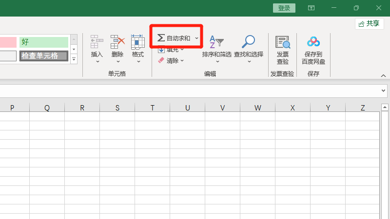Viewport: 390px width, 219px height.
Task: Expand the Clear dropdown arrow
Action: click(x=182, y=61)
